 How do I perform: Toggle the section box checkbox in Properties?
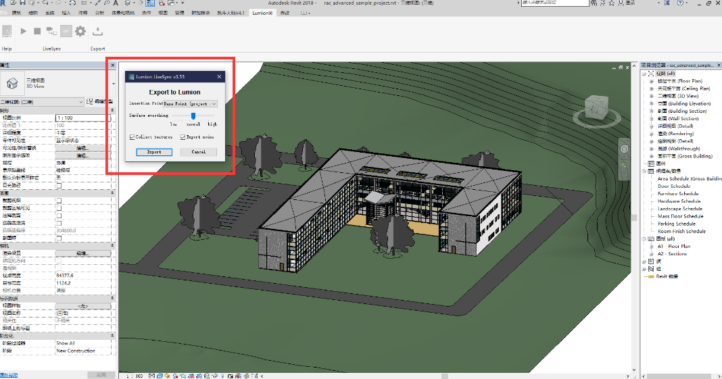pyautogui.click(x=59, y=238)
